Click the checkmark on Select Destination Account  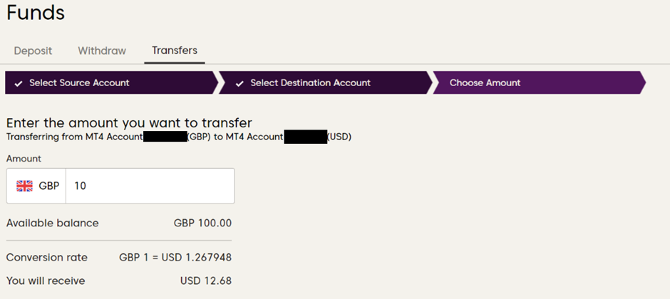[239, 83]
